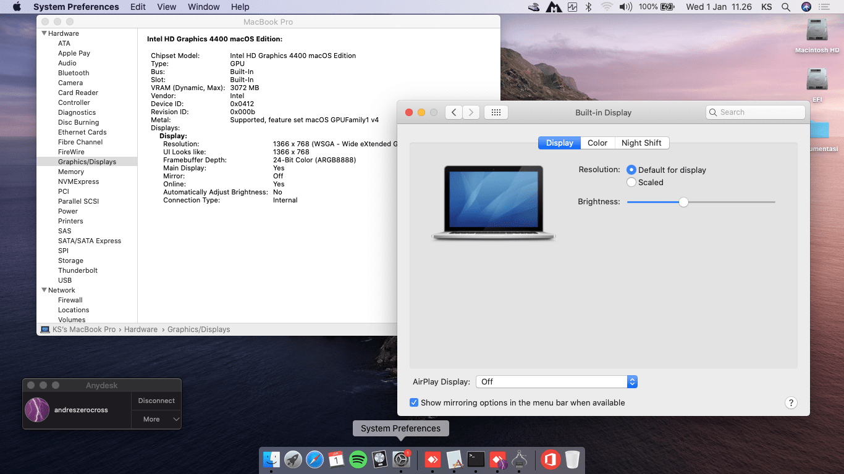The width and height of the screenshot is (844, 474).
Task: Open the Trash in the dock
Action: [572, 459]
